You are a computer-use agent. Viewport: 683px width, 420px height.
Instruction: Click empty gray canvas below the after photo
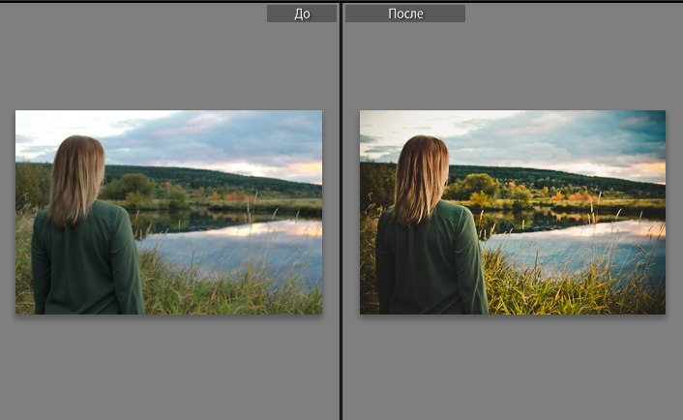[x=513, y=368]
